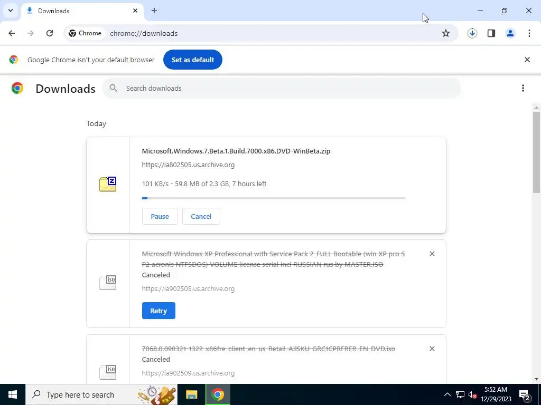This screenshot has width=541, height=405.
Task: Open the downloads bubble in toolbar
Action: click(x=472, y=33)
